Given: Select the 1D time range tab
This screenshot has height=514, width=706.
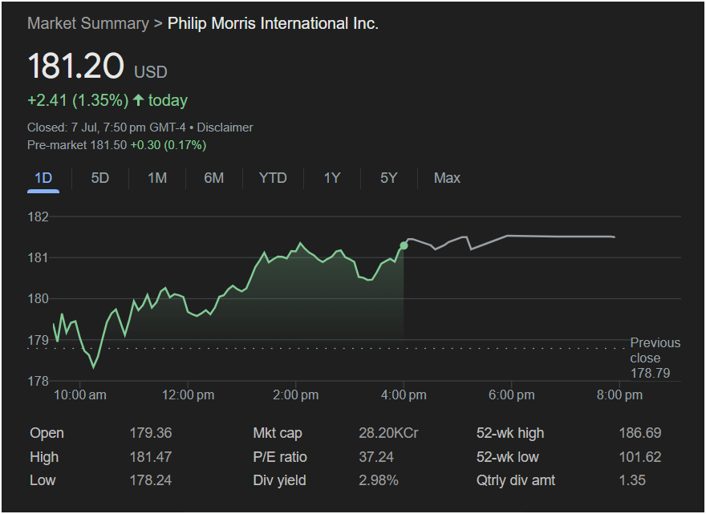Looking at the screenshot, I should click(x=43, y=178).
